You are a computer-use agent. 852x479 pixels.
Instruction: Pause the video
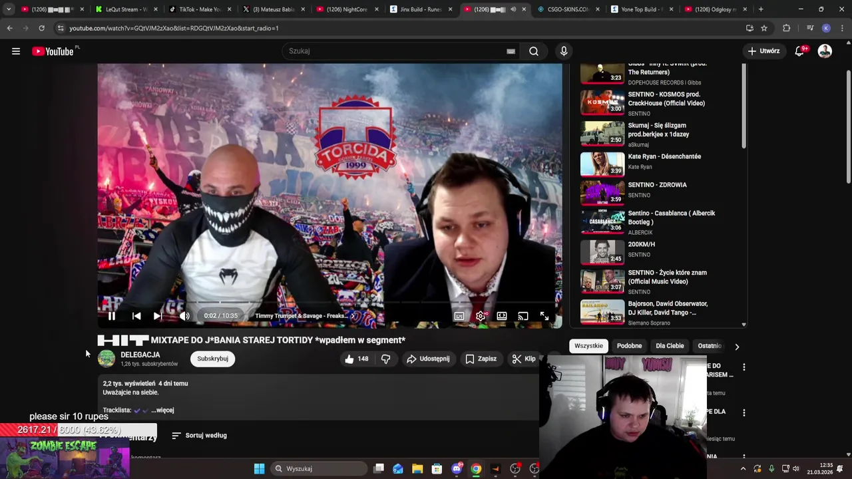(112, 316)
